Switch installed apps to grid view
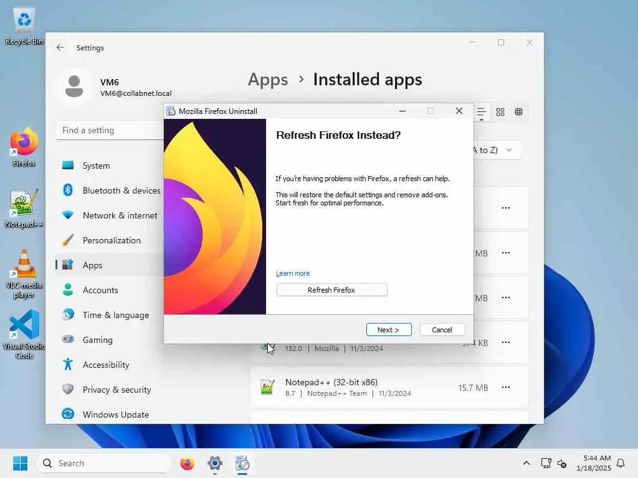 coord(500,112)
